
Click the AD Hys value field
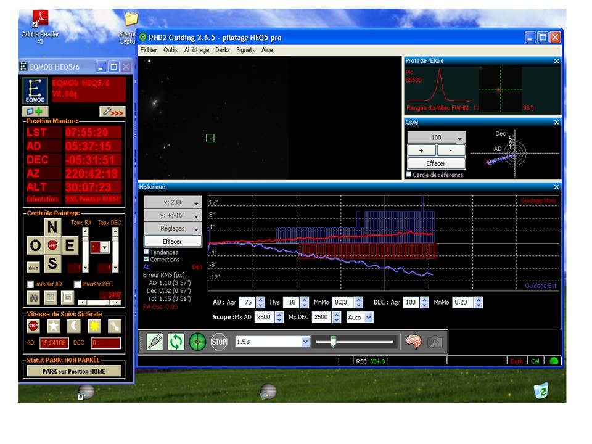[292, 302]
